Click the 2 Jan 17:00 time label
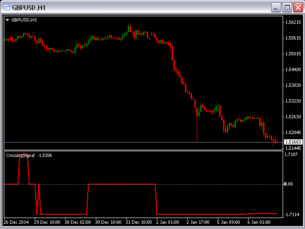Viewport: 305px width, 229px height. (198, 222)
